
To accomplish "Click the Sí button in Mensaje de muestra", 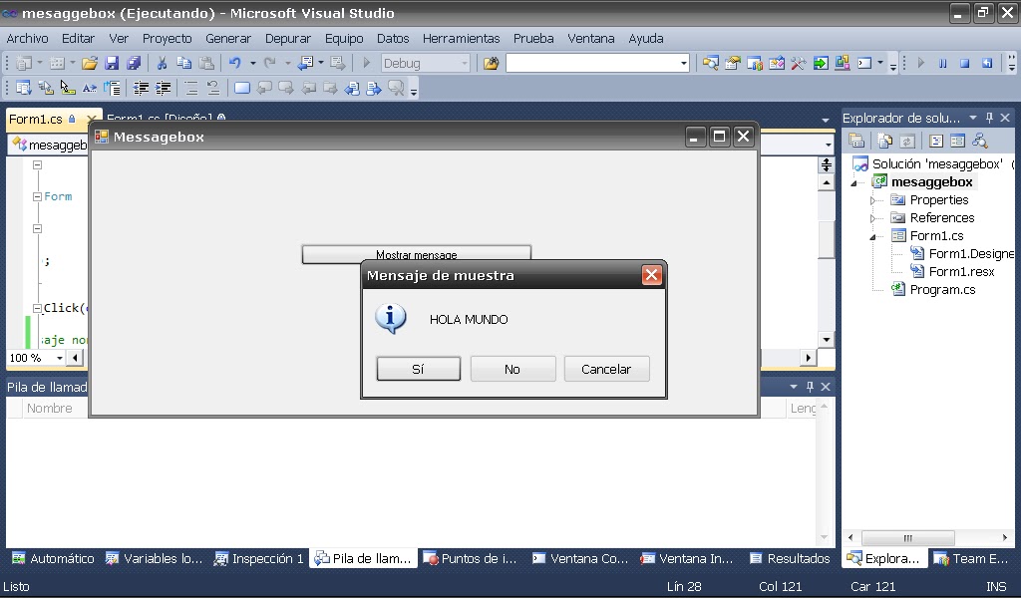I will click(x=418, y=368).
